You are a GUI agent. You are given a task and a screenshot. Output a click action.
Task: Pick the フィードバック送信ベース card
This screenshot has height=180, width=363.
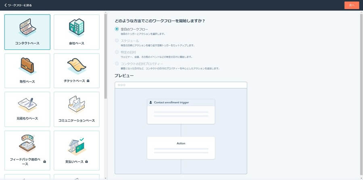tap(27, 151)
